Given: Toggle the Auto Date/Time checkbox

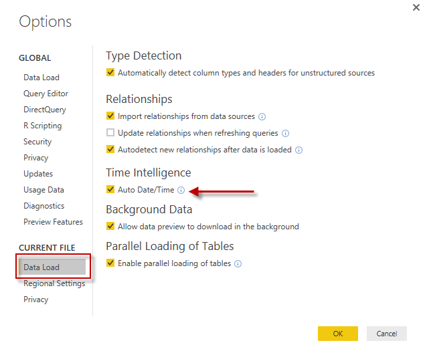Looking at the screenshot, I should tap(111, 190).
